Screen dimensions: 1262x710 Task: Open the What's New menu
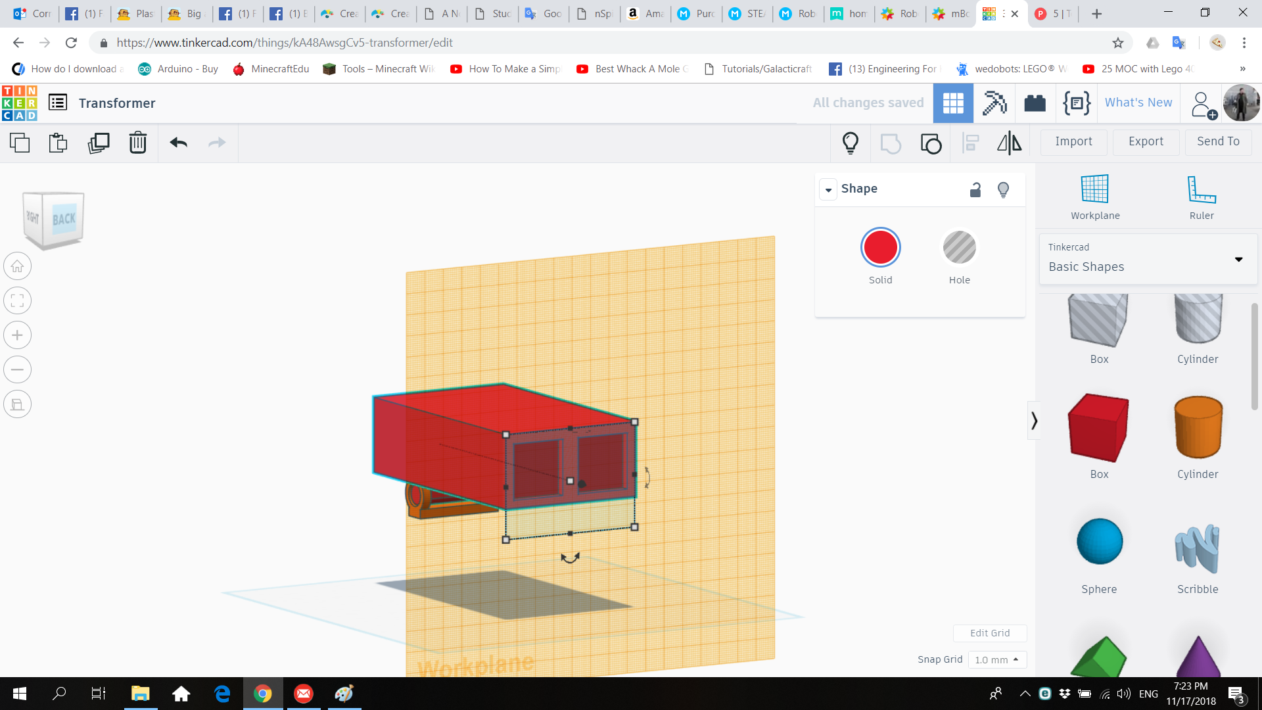[x=1138, y=103]
